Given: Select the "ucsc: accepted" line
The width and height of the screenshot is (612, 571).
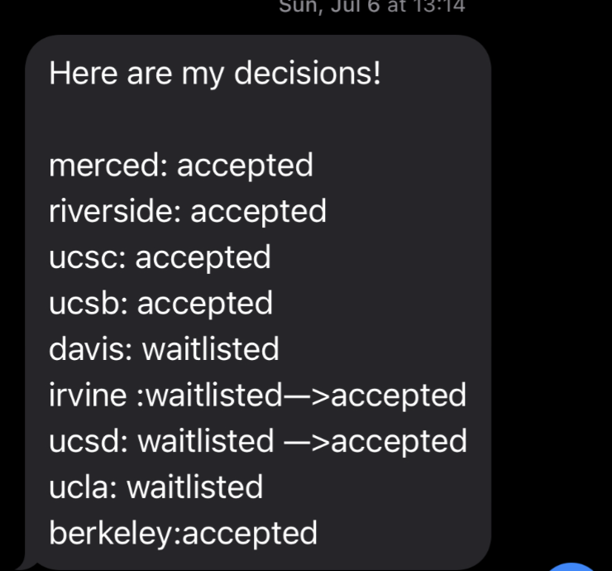Looking at the screenshot, I should [160, 257].
